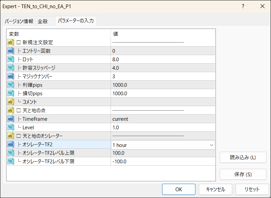Click the integer icon beside TimeFrame
Image resolution: width=271 pixels, height=198 pixels.
[10, 119]
